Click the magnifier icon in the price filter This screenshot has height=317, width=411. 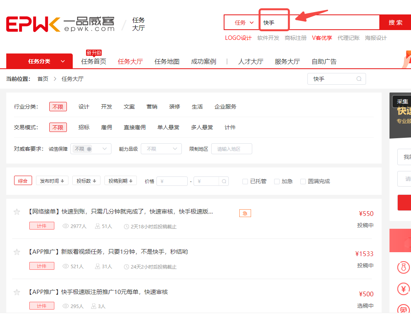tap(224, 181)
